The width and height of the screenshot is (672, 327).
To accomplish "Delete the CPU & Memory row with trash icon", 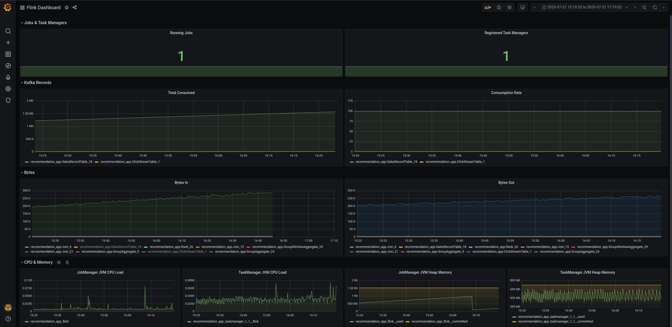I will (x=67, y=262).
